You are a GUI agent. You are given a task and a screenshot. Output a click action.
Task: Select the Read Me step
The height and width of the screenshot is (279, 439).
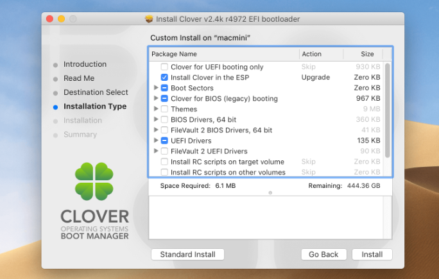pyautogui.click(x=79, y=78)
